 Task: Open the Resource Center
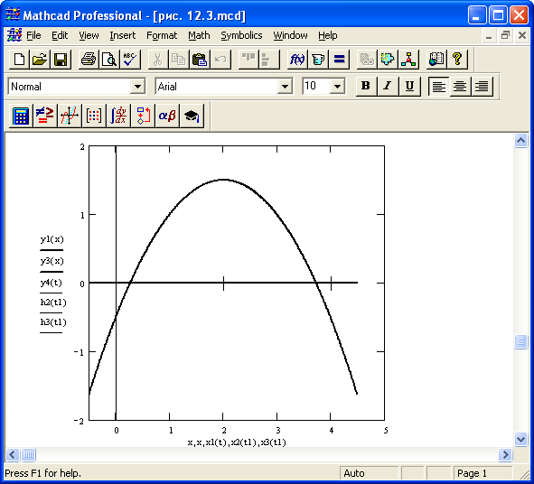[x=436, y=60]
